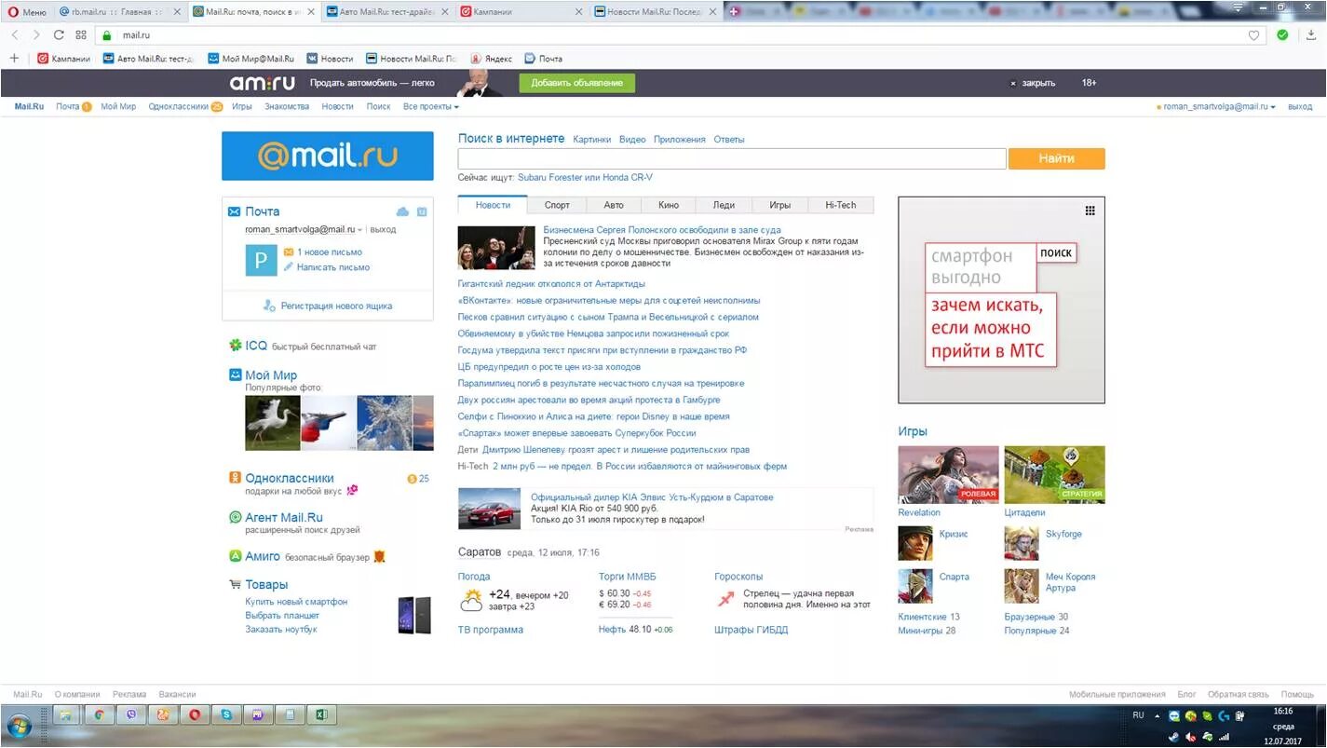This screenshot has height=748, width=1327.
Task: Add a bookmark with the plus icon
Action: coord(14,59)
